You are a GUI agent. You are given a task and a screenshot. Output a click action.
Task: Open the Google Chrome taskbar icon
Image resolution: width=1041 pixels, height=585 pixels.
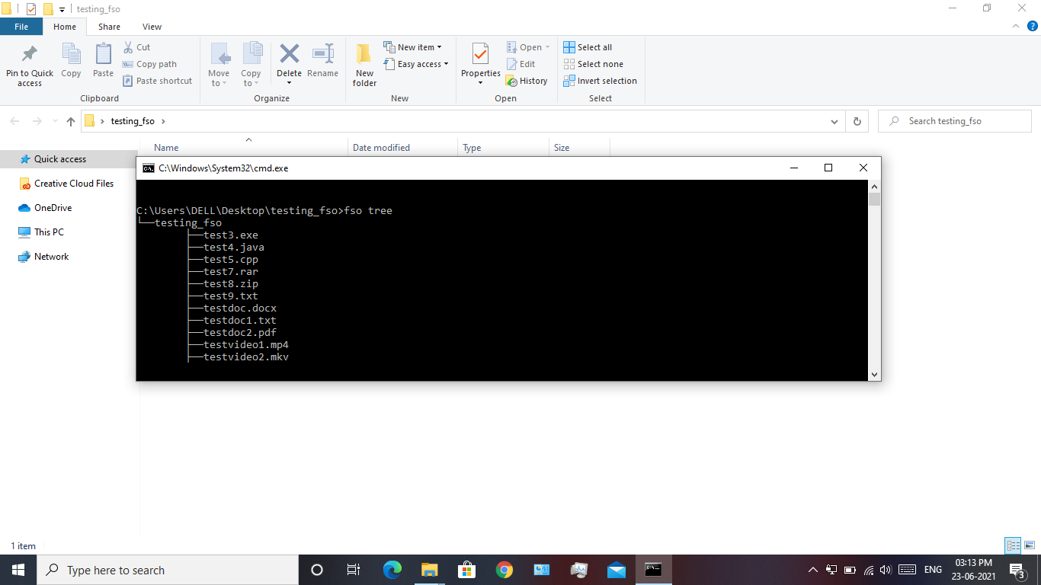click(x=504, y=569)
